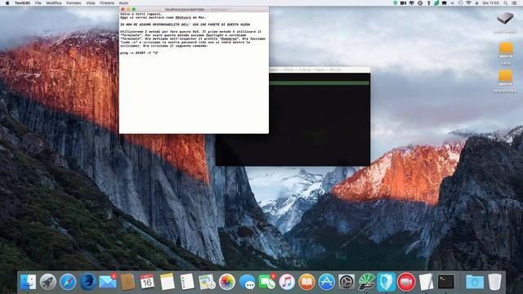The width and height of the screenshot is (523, 294).
Task: Open the Finestra menu
Action: (107, 3)
